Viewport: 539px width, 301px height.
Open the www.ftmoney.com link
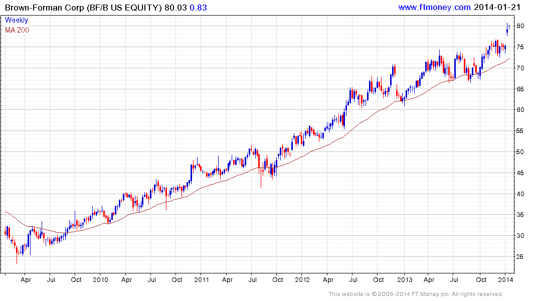point(435,7)
